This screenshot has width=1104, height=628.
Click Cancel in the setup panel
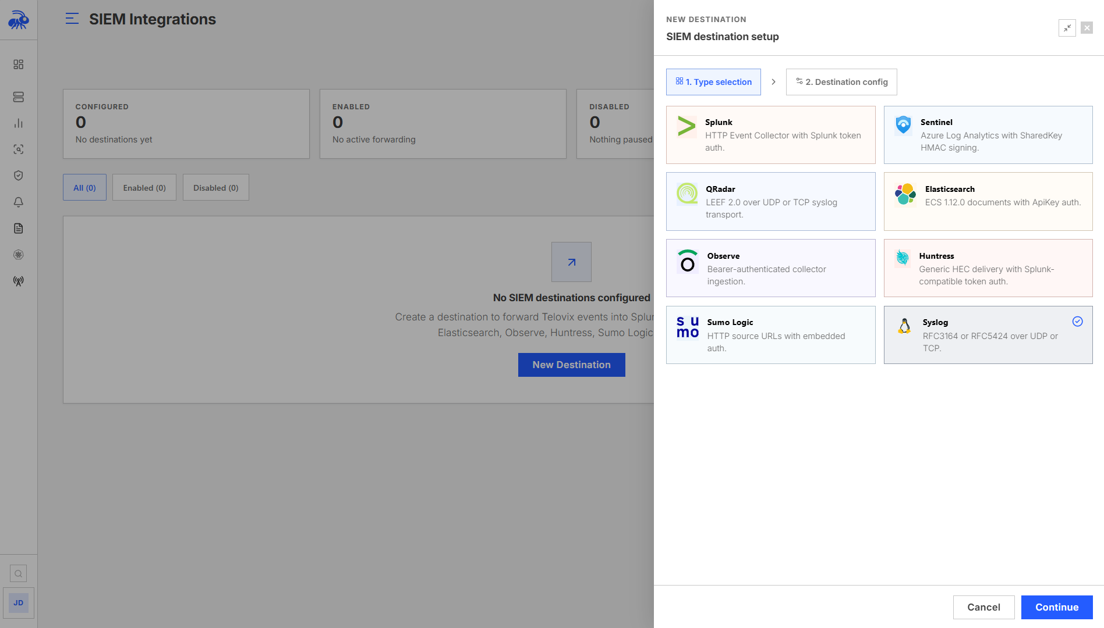pos(984,607)
